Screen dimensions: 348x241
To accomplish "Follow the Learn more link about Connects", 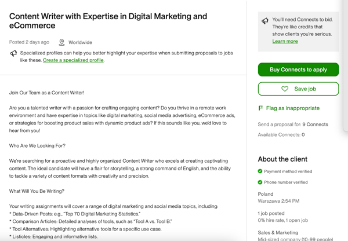I will pyautogui.click(x=285, y=42).
